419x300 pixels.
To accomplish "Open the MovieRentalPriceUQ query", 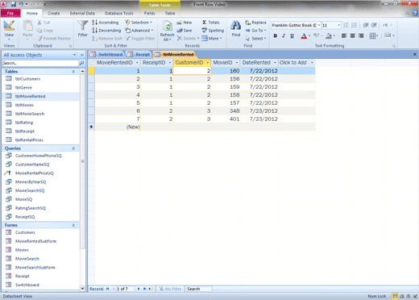I will pyautogui.click(x=35, y=173).
